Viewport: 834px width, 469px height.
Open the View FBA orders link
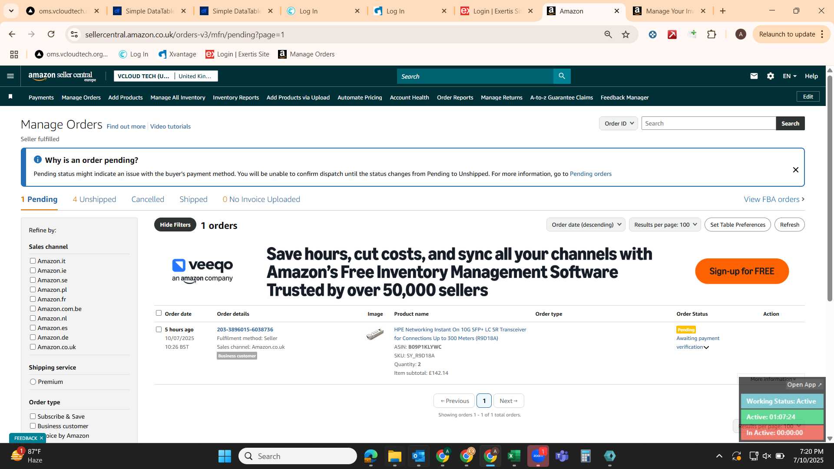tap(774, 199)
